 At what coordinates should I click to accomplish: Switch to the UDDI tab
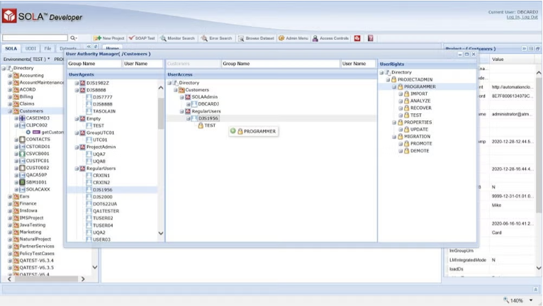click(x=30, y=48)
